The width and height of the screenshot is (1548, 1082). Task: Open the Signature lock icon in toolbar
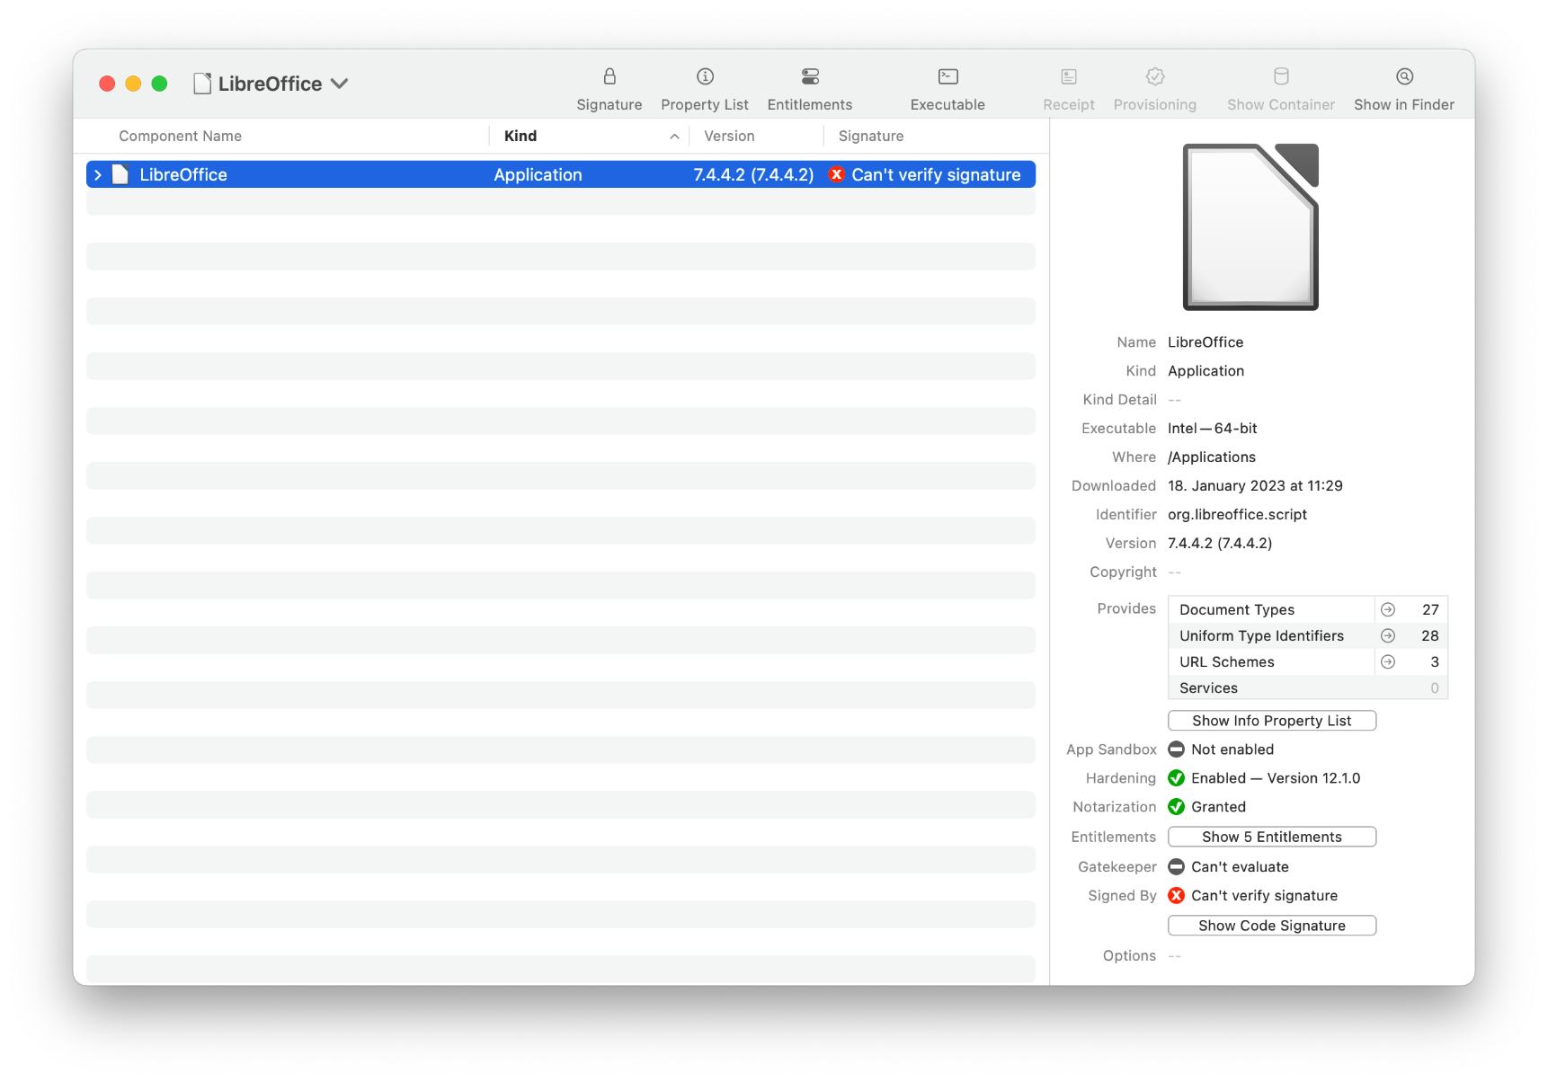pyautogui.click(x=609, y=77)
